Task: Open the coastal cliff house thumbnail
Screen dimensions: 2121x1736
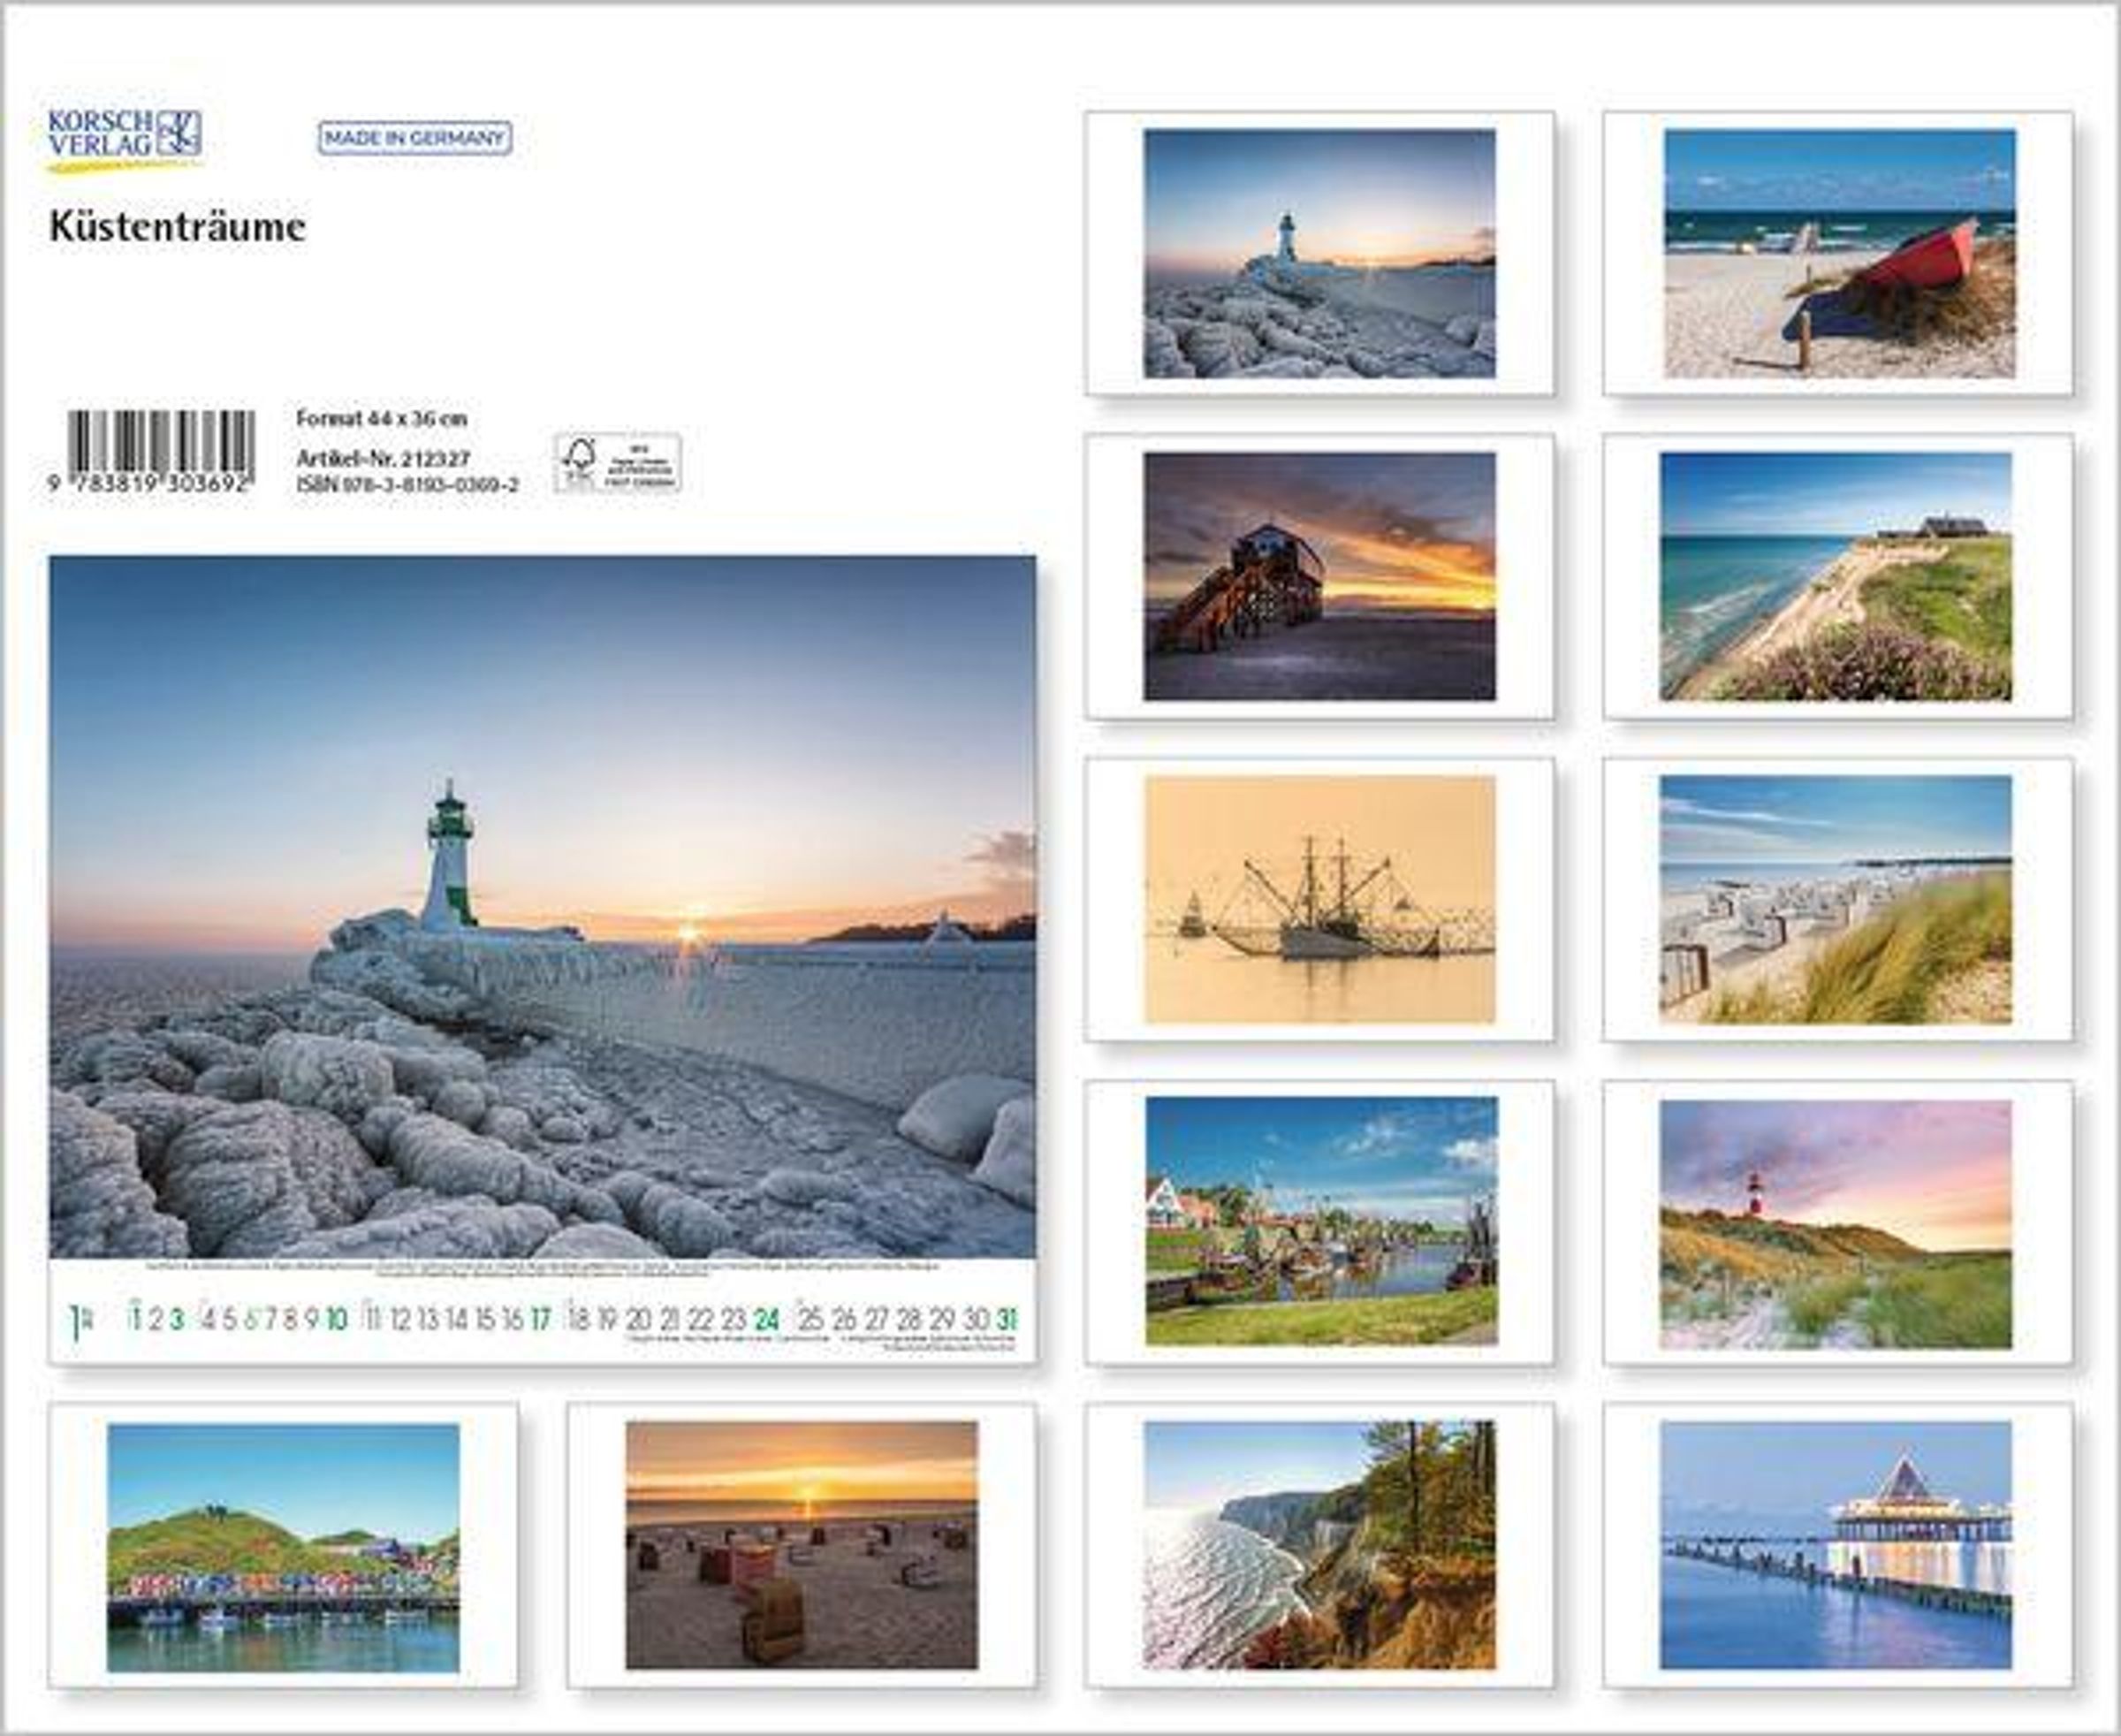Action: (1836, 576)
